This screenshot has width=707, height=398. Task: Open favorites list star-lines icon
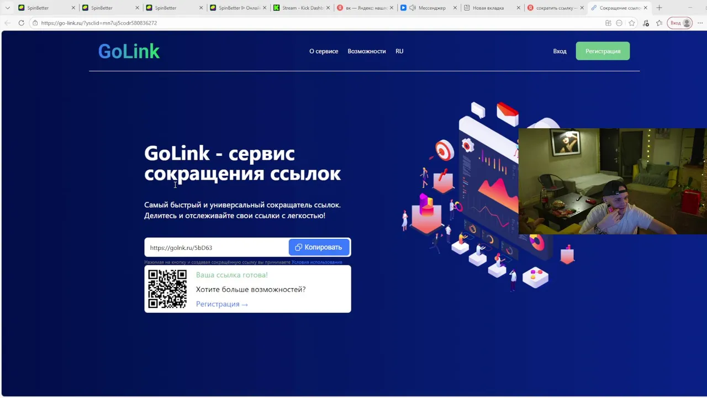pos(659,23)
